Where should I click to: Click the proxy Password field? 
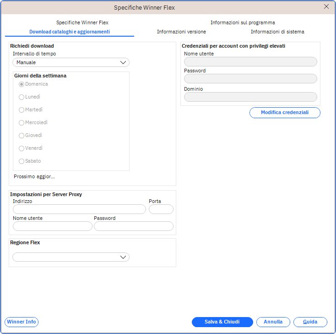click(x=133, y=226)
